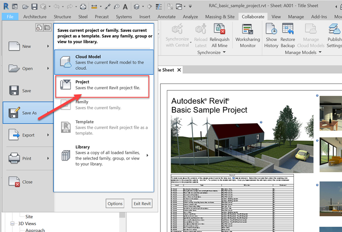Switch to the Manage ribbon tab
The image size is (342, 232).
tap(296, 17)
